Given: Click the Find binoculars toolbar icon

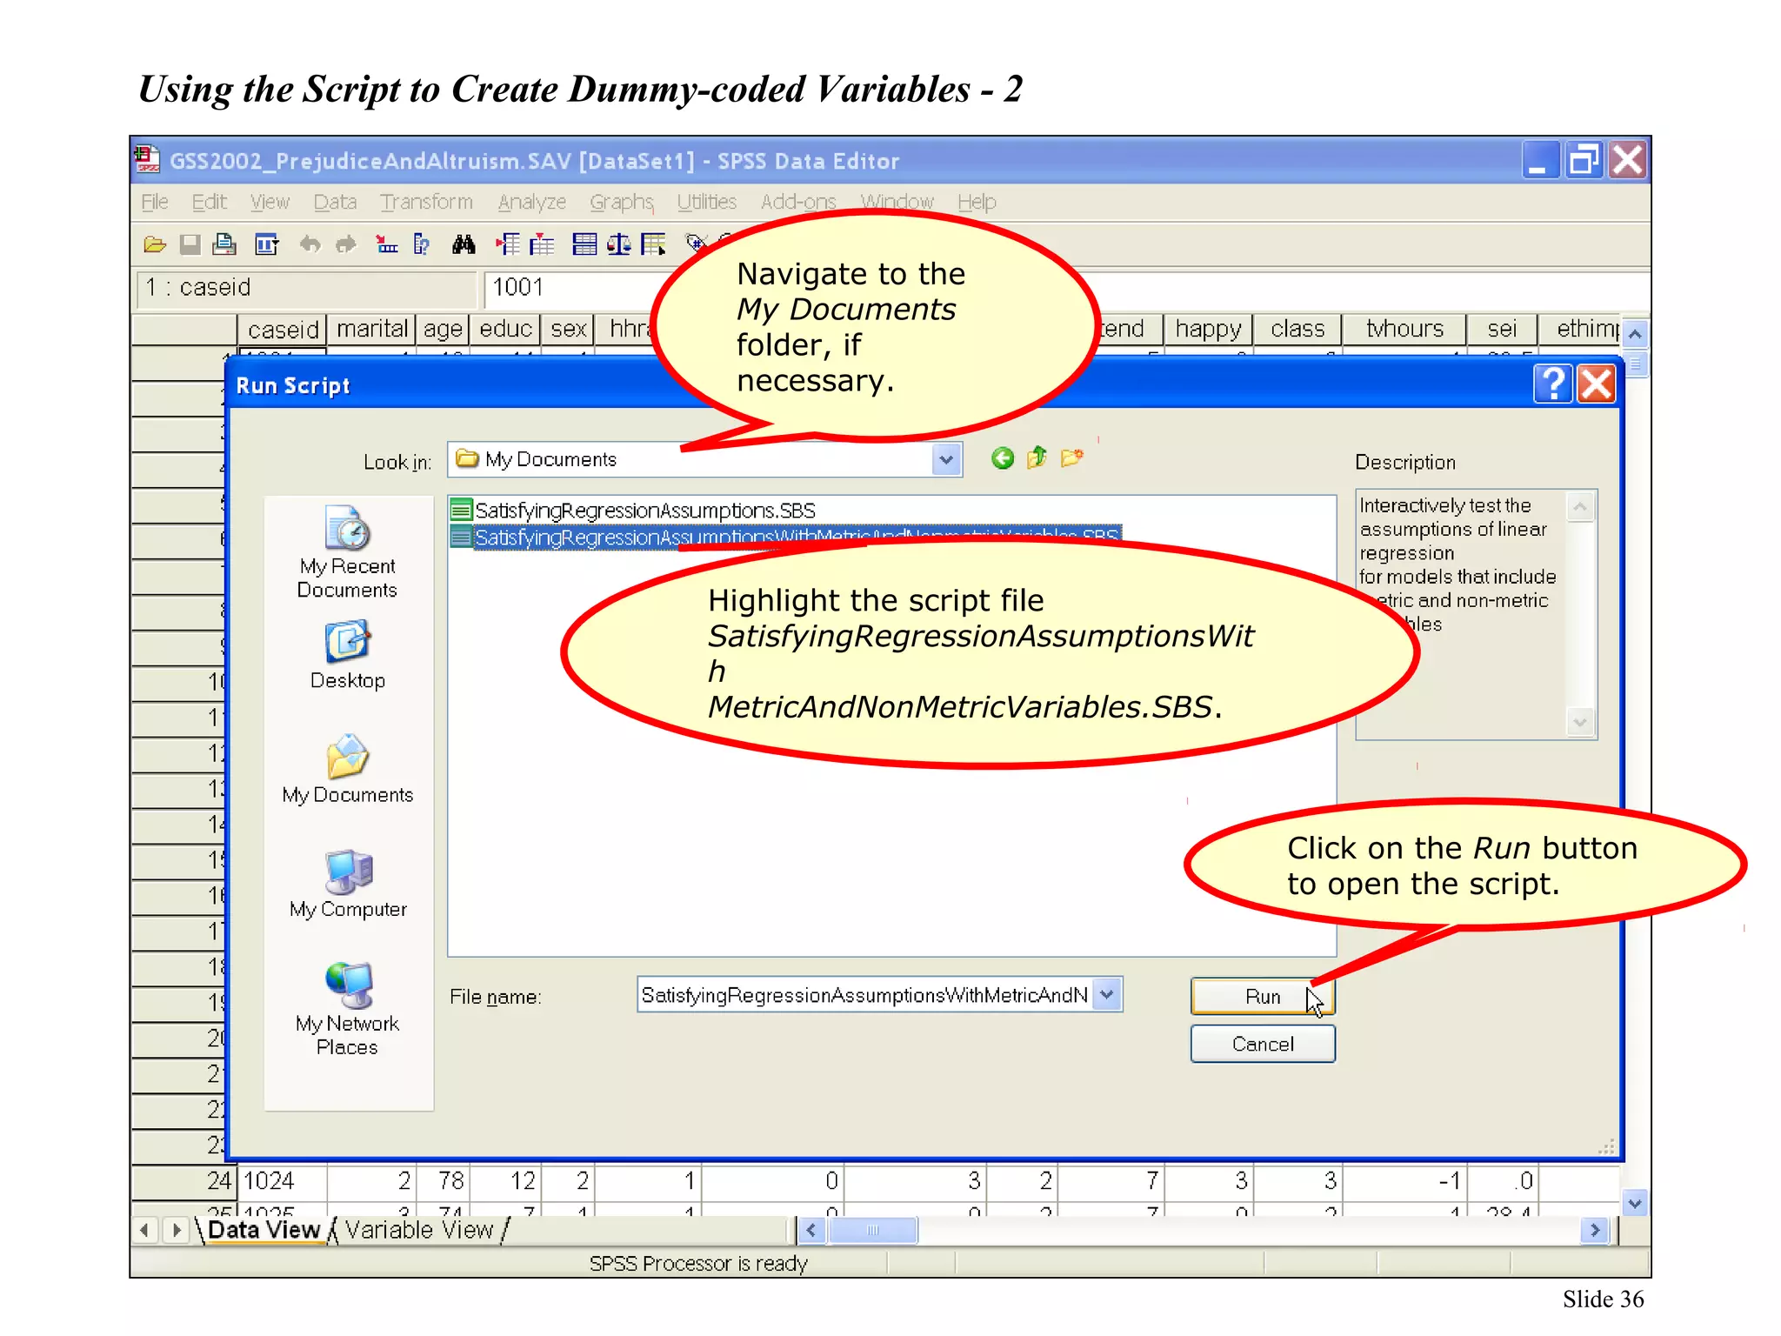Looking at the screenshot, I should [x=464, y=245].
